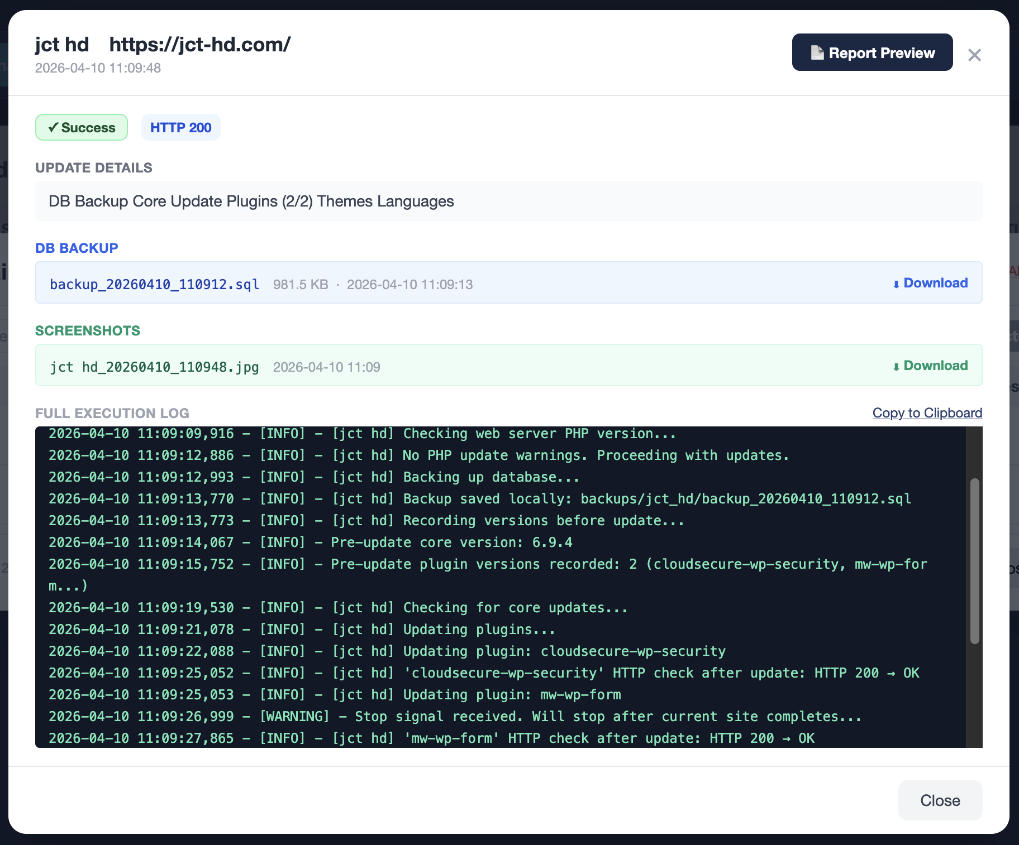Click the jct hd_20260410_110948.jpg filename
This screenshot has height=845, width=1019.
[x=154, y=367]
